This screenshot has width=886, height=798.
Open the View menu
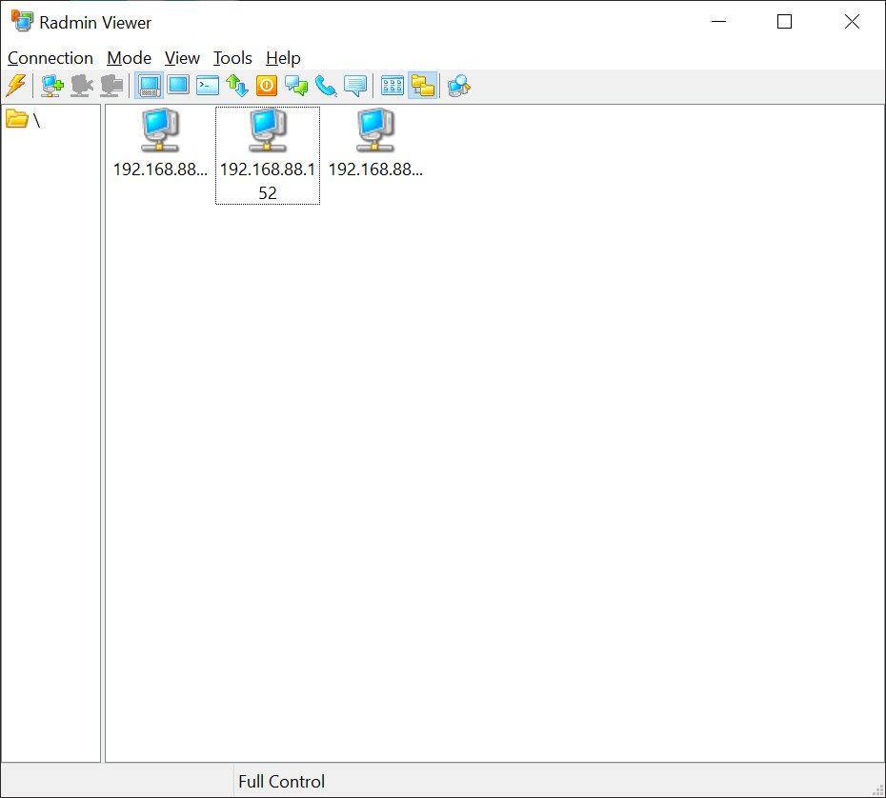(182, 58)
